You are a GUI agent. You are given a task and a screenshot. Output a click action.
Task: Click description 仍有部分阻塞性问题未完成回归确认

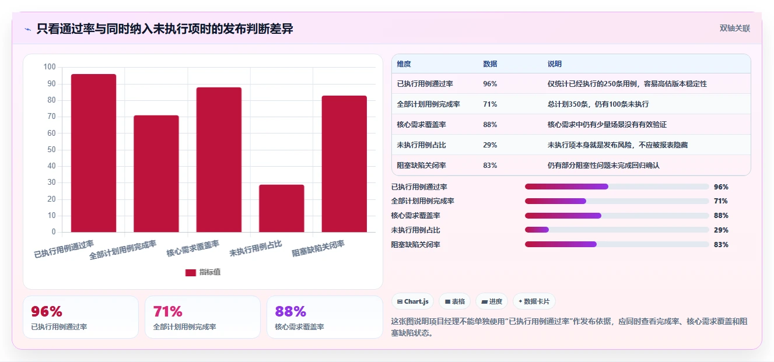[x=603, y=166]
